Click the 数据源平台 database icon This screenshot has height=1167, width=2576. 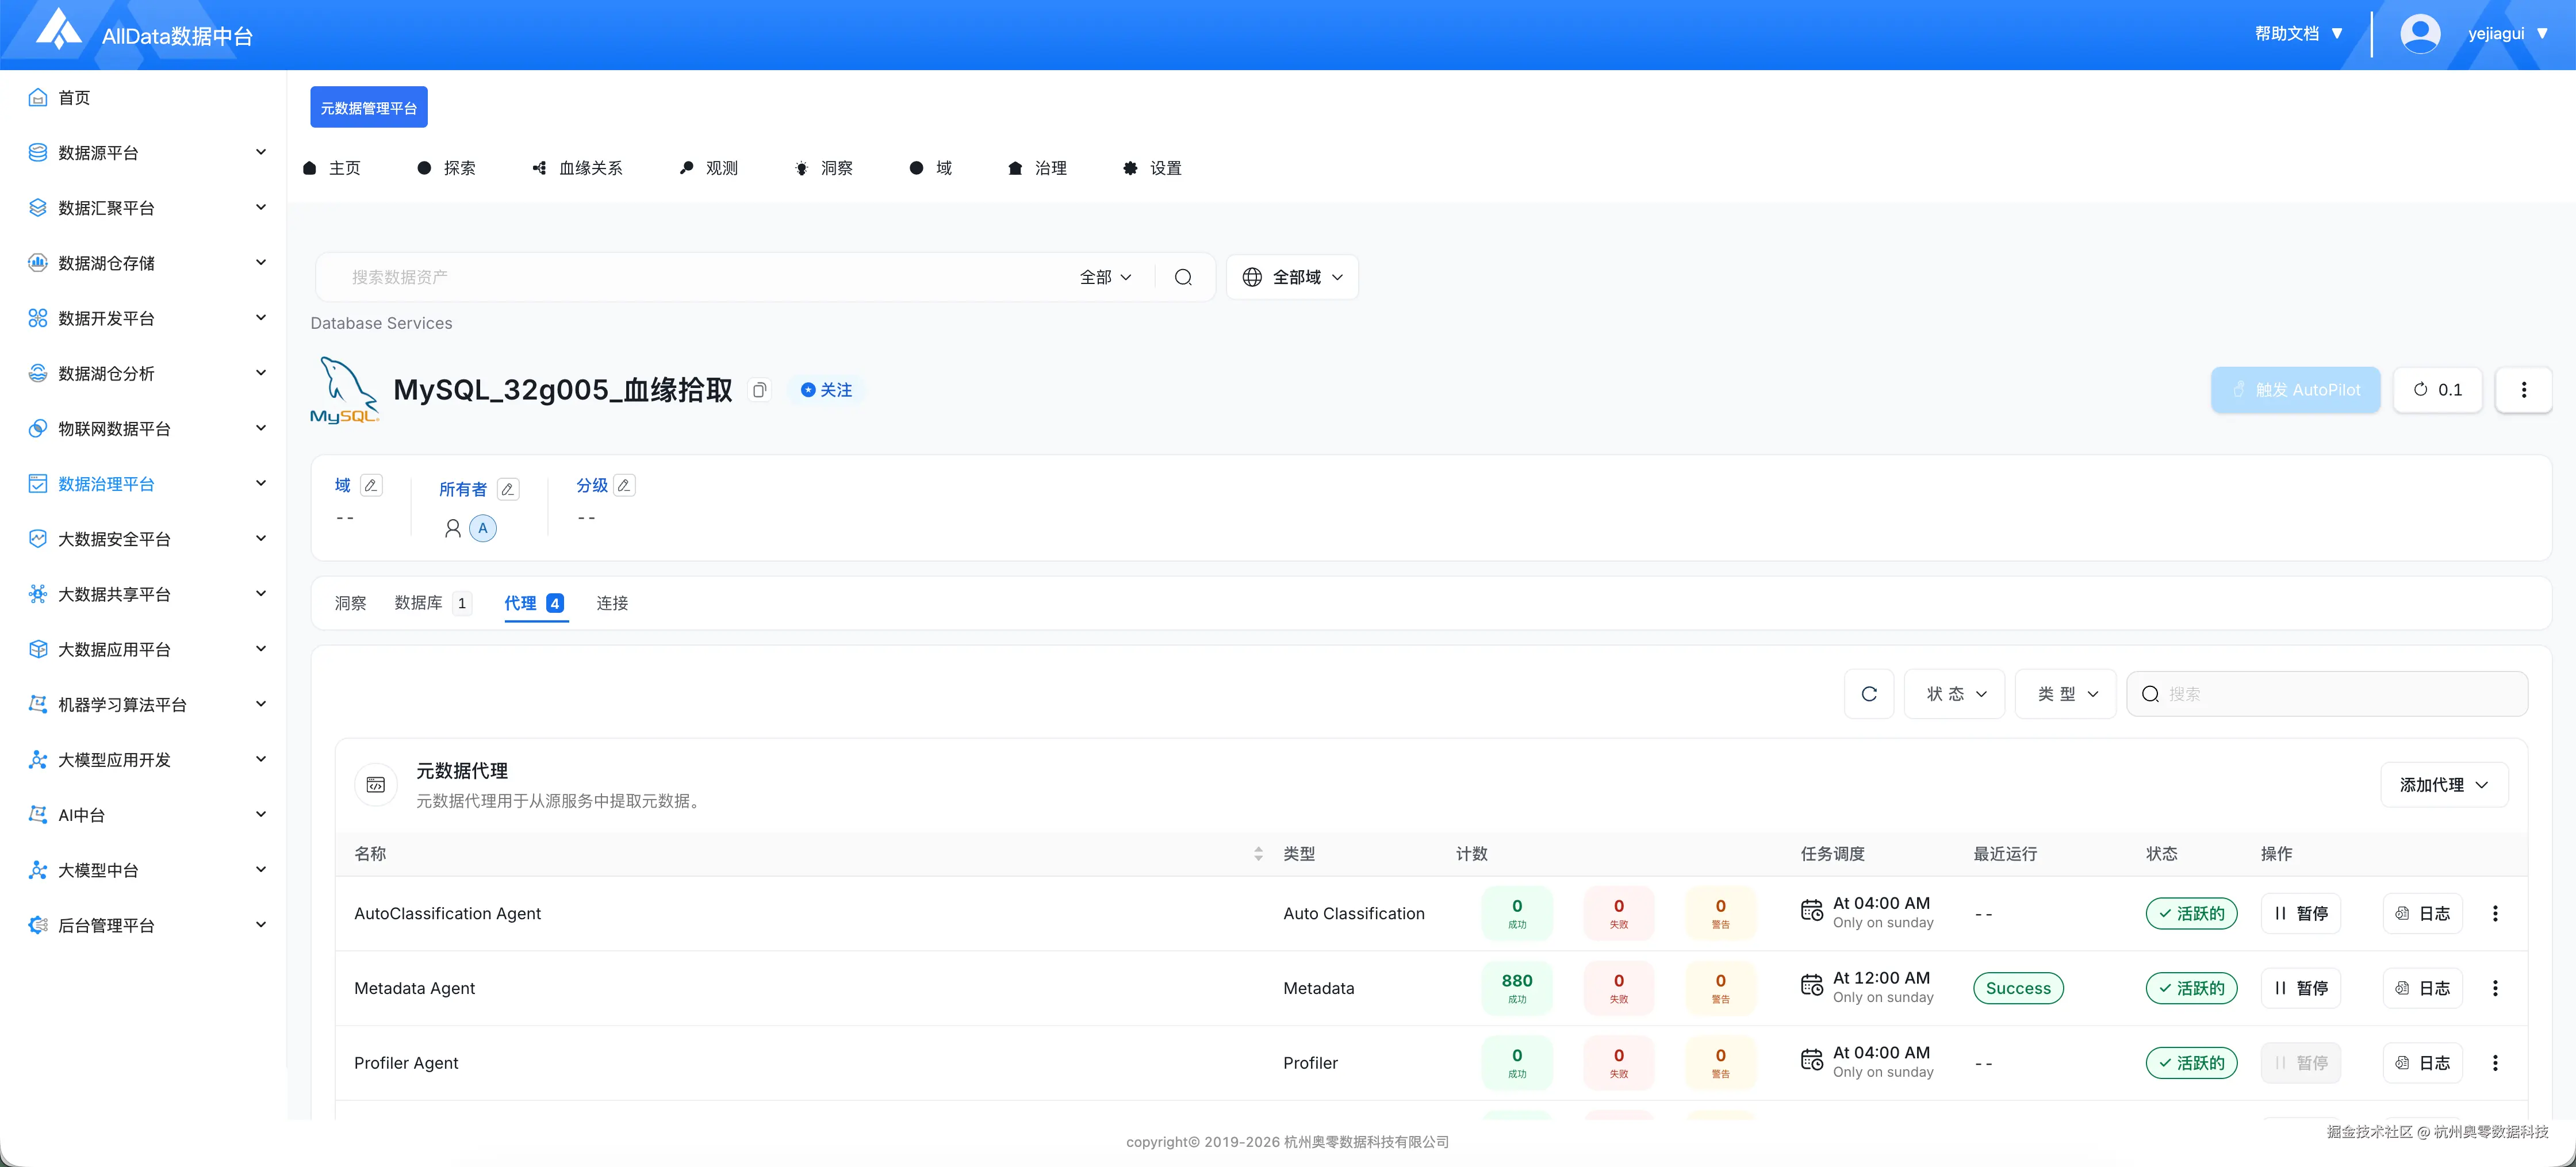(x=38, y=152)
